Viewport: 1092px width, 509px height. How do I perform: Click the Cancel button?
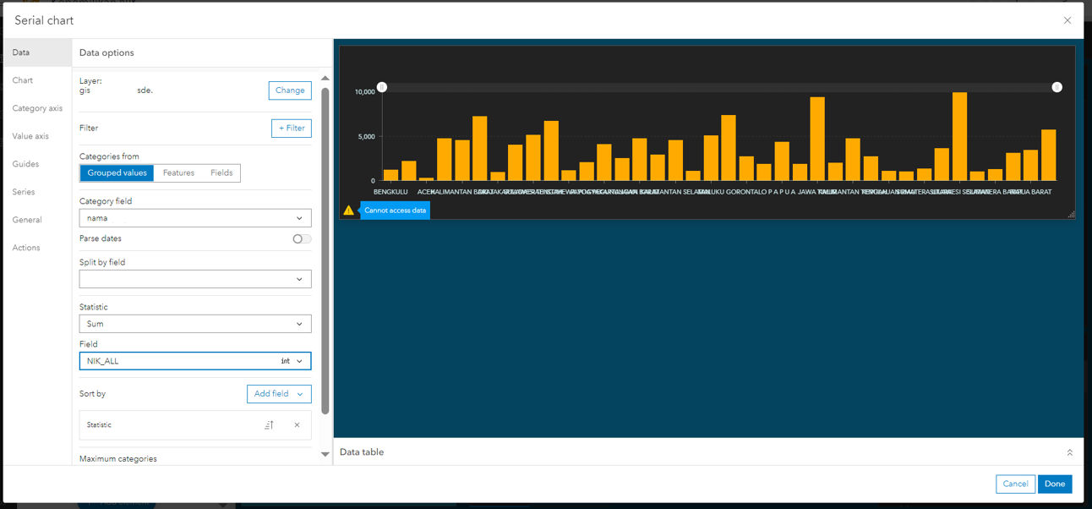1015,484
